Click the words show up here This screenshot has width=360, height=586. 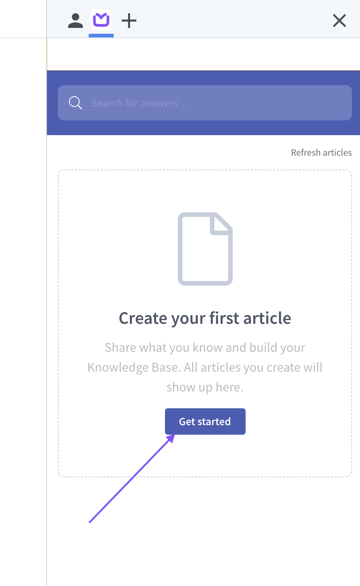205,387
